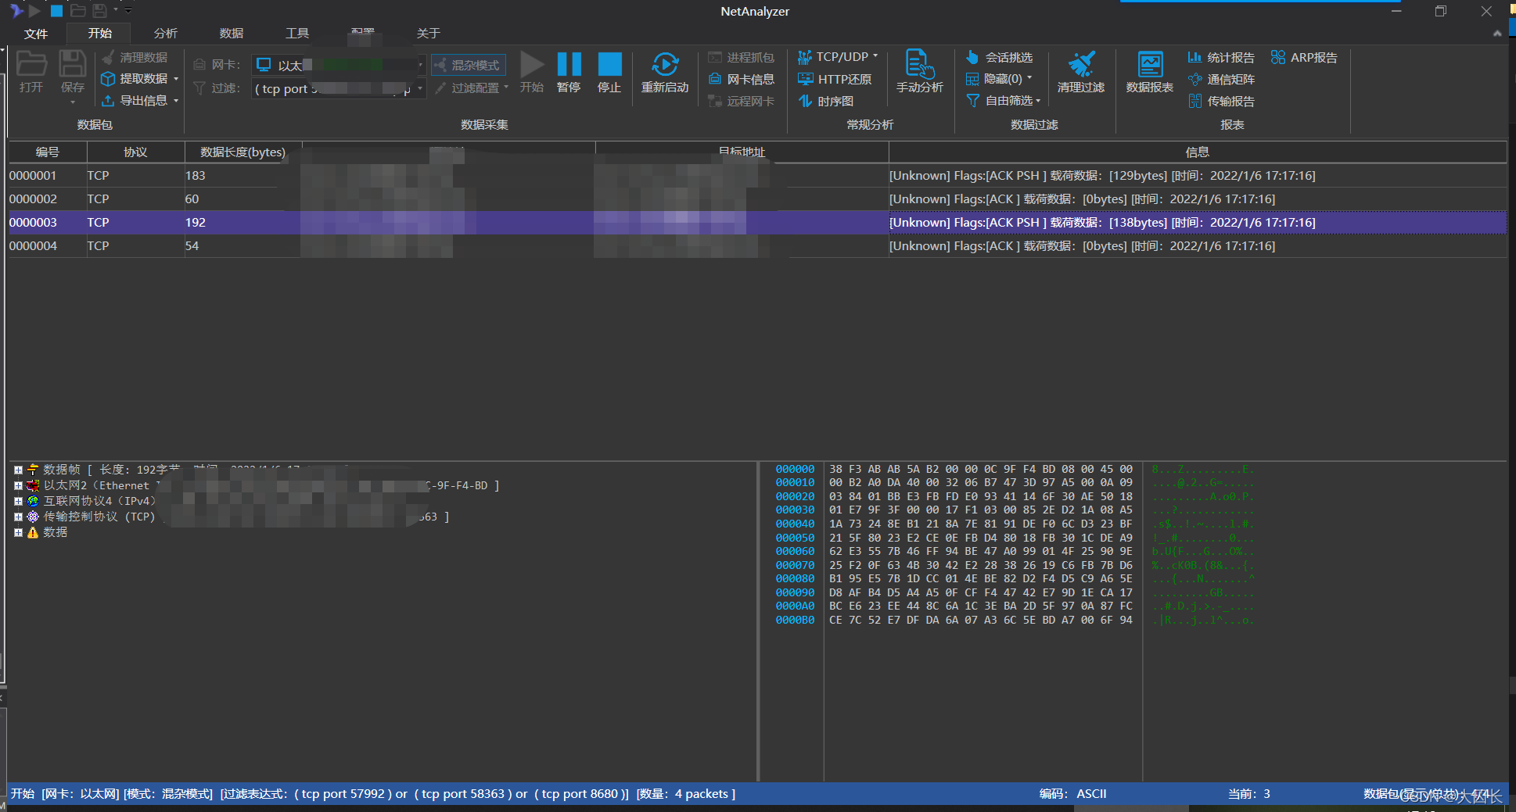
Task: Open the ARP报告 icon
Action: tap(1278, 57)
